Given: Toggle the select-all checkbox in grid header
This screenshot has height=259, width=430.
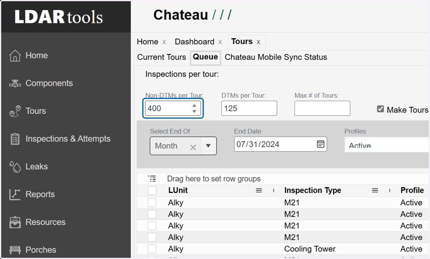Looking at the screenshot, I should click(x=152, y=191).
